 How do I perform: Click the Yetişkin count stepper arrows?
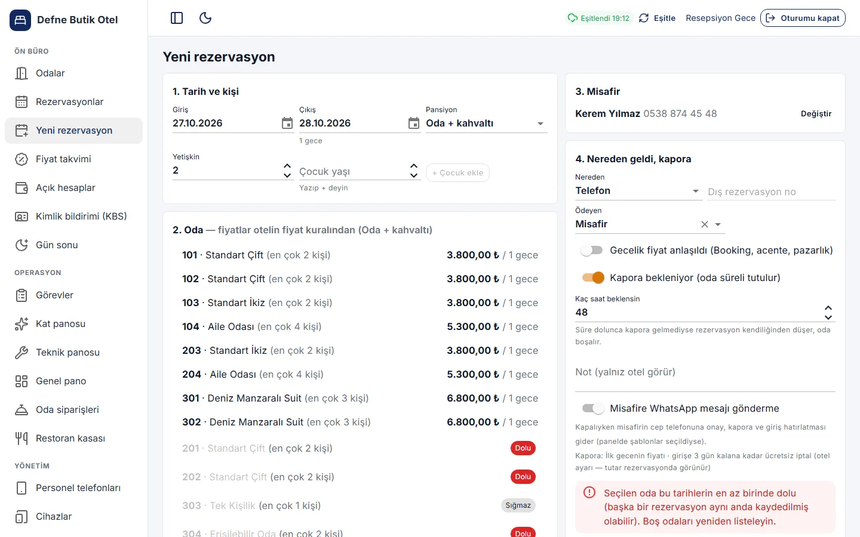click(287, 171)
